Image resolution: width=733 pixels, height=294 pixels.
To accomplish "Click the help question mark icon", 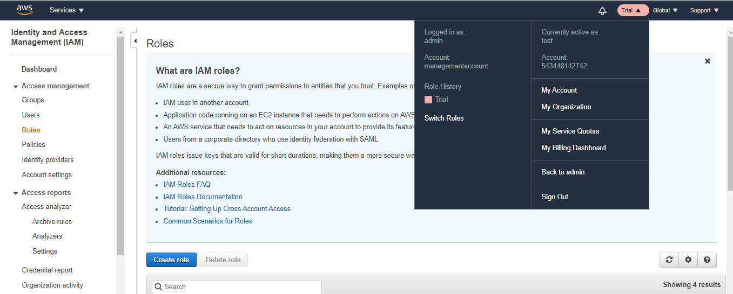I will coord(707,260).
